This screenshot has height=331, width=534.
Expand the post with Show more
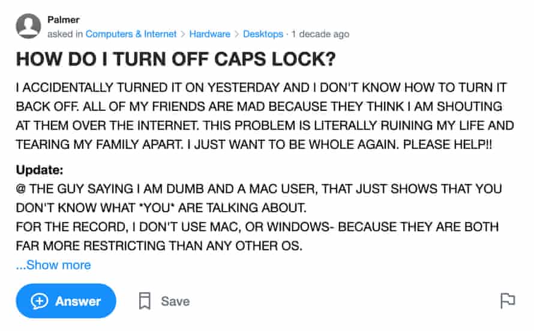(x=53, y=264)
